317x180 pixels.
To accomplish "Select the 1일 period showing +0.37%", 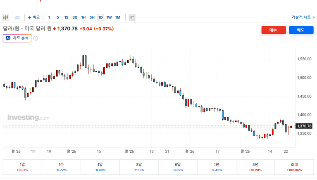I will pos(22,167).
